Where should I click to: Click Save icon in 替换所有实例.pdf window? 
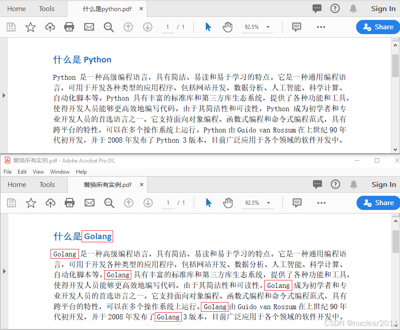pos(12,203)
